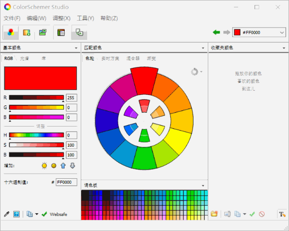Pick the eyedropper tool

click(x=7, y=214)
